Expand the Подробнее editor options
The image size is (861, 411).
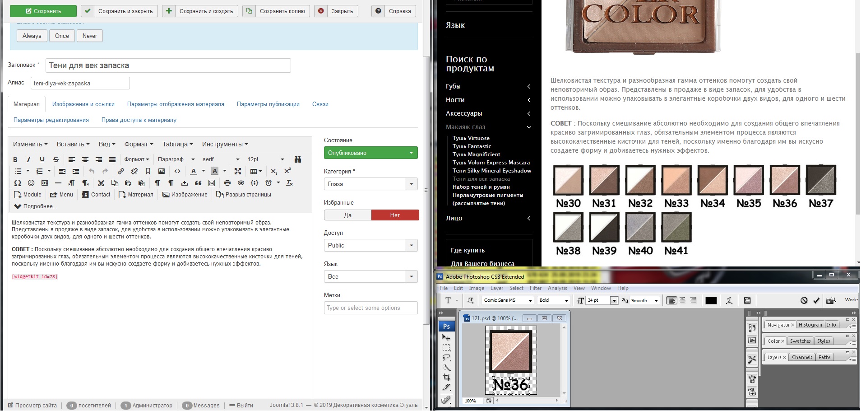pyautogui.click(x=35, y=206)
